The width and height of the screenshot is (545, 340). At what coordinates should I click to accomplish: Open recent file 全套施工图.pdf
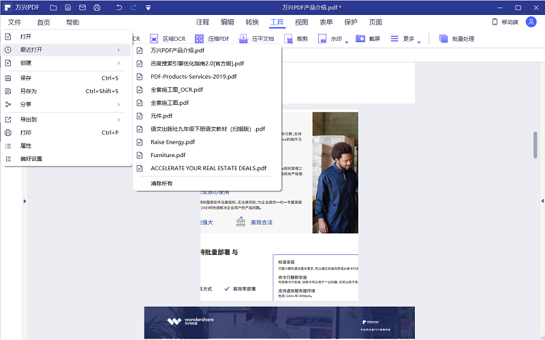click(207, 103)
